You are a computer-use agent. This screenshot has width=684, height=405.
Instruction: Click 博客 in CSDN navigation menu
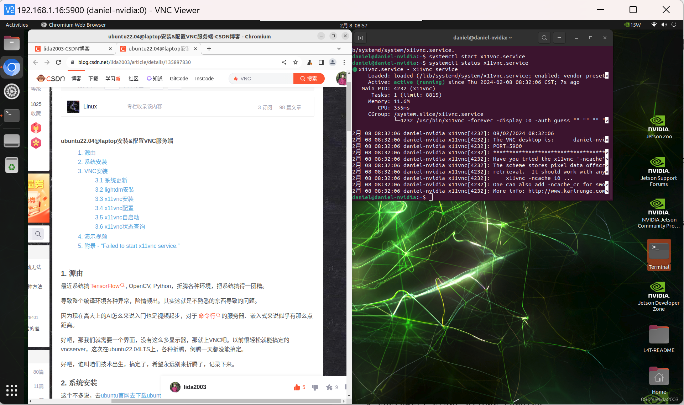pyautogui.click(x=76, y=79)
